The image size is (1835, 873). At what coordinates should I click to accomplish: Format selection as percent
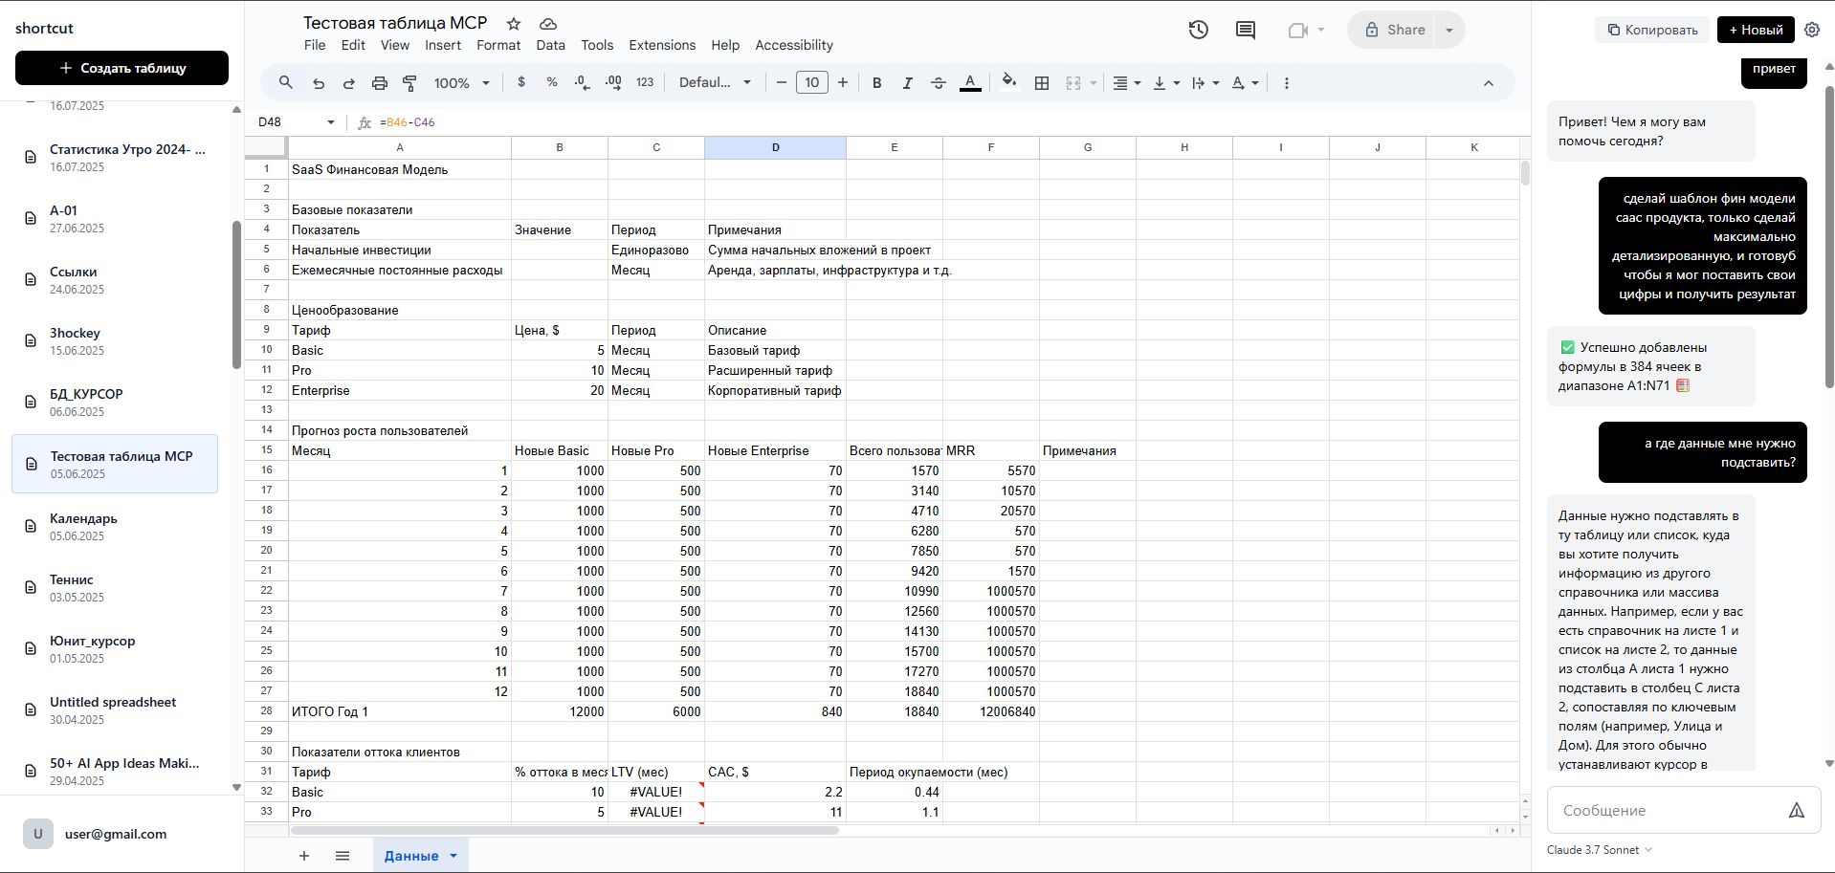pos(552,82)
